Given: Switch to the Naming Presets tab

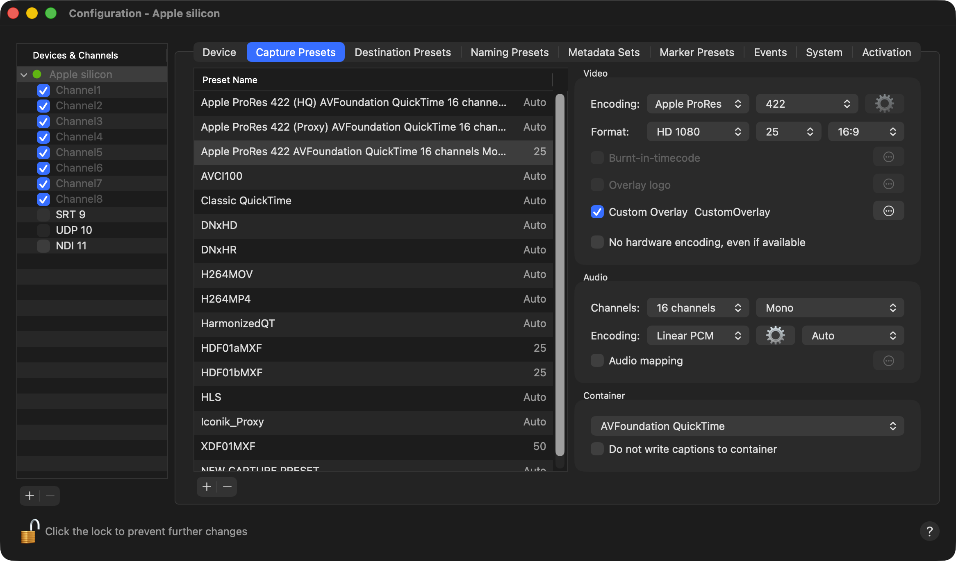Looking at the screenshot, I should 510,52.
